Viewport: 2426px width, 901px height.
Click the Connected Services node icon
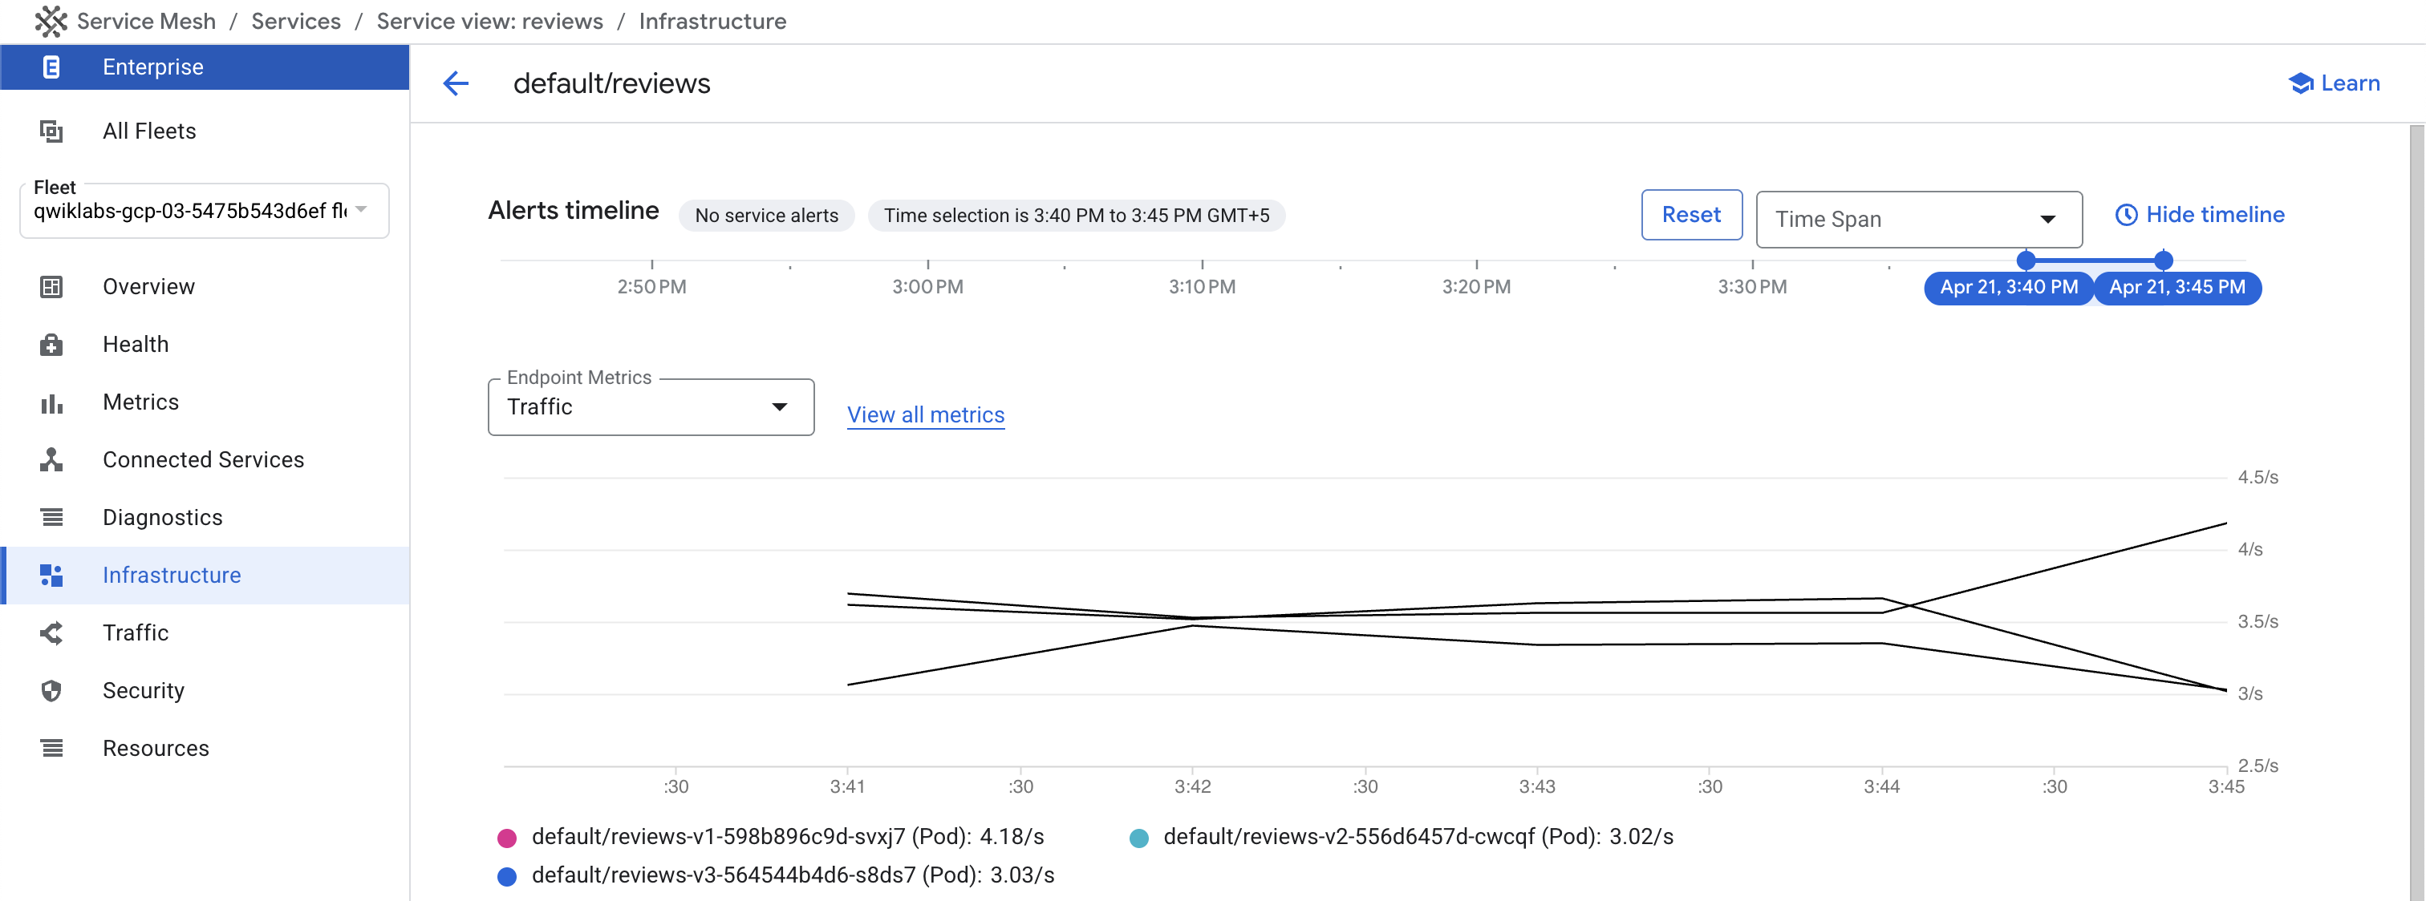[x=52, y=459]
